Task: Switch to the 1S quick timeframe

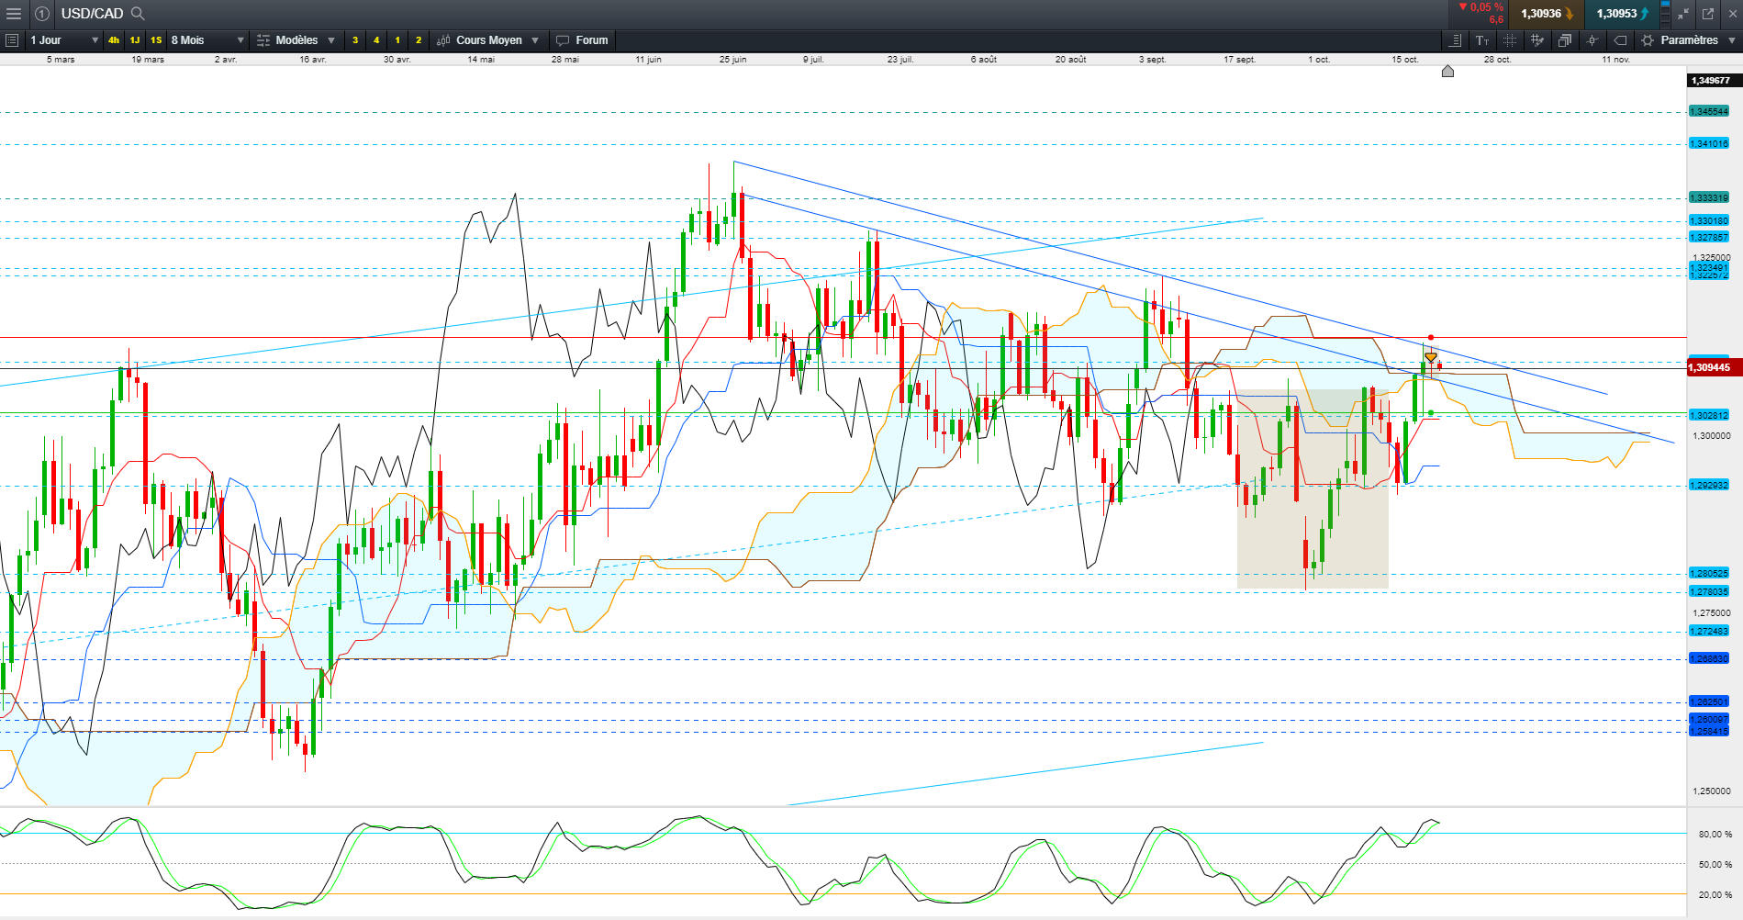Action: click(156, 40)
